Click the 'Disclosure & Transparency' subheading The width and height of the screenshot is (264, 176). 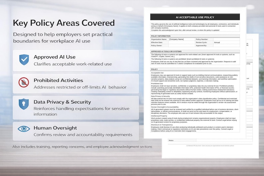pos(162,125)
